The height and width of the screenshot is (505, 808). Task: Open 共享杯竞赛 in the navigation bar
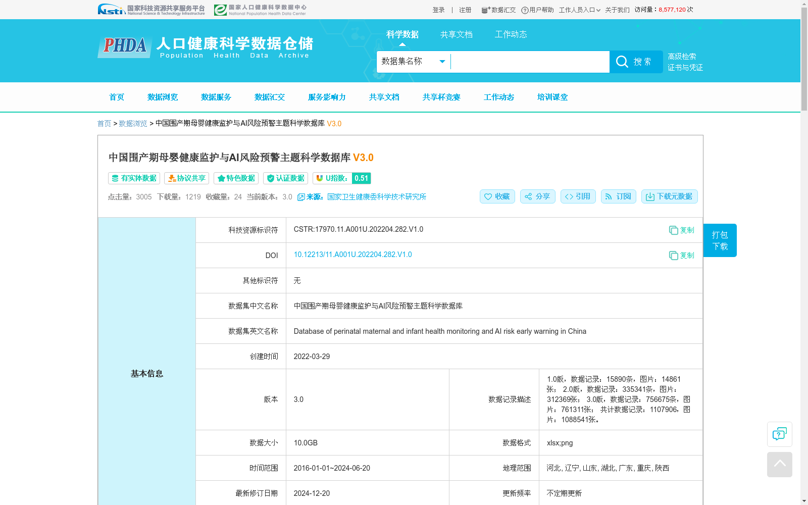(441, 97)
